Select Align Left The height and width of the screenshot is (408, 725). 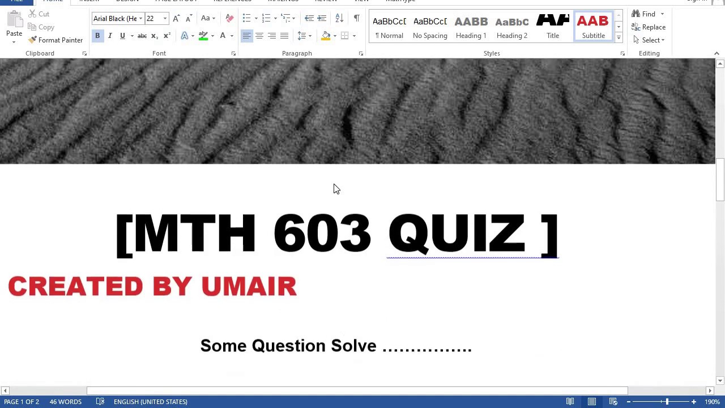pyautogui.click(x=246, y=36)
